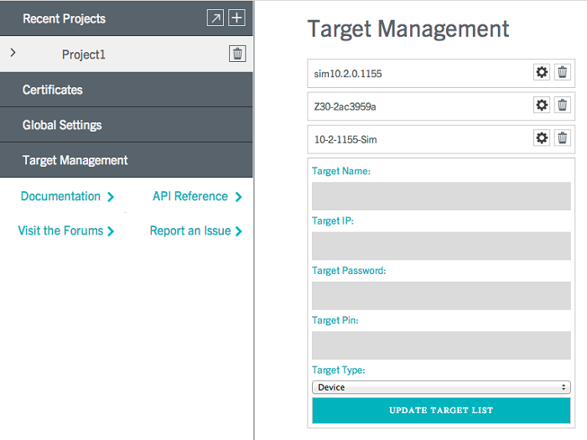Open the Certificates menu section

(127, 90)
